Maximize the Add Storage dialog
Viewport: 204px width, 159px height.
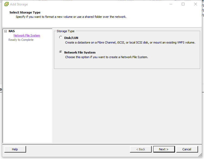tap(183, 4)
